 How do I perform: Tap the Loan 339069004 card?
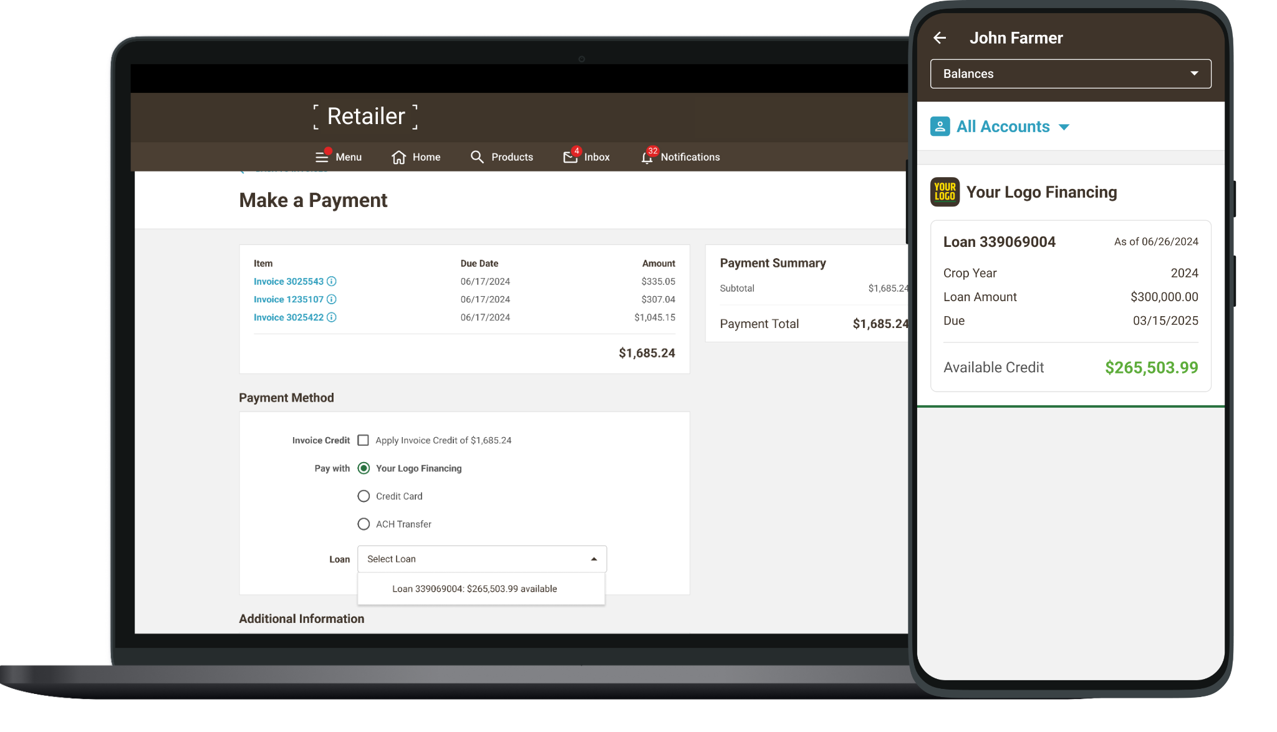pyautogui.click(x=1070, y=306)
